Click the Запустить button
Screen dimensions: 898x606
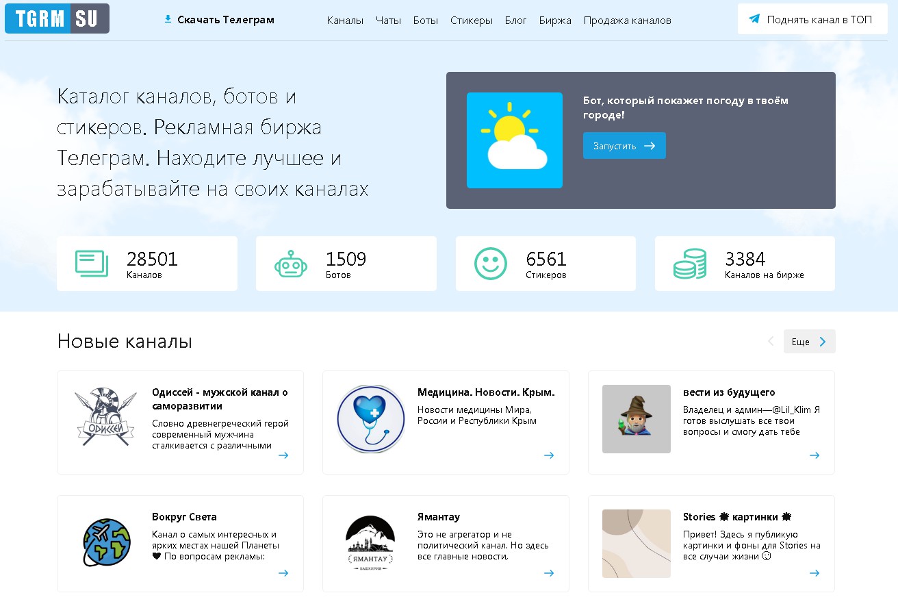coord(624,146)
